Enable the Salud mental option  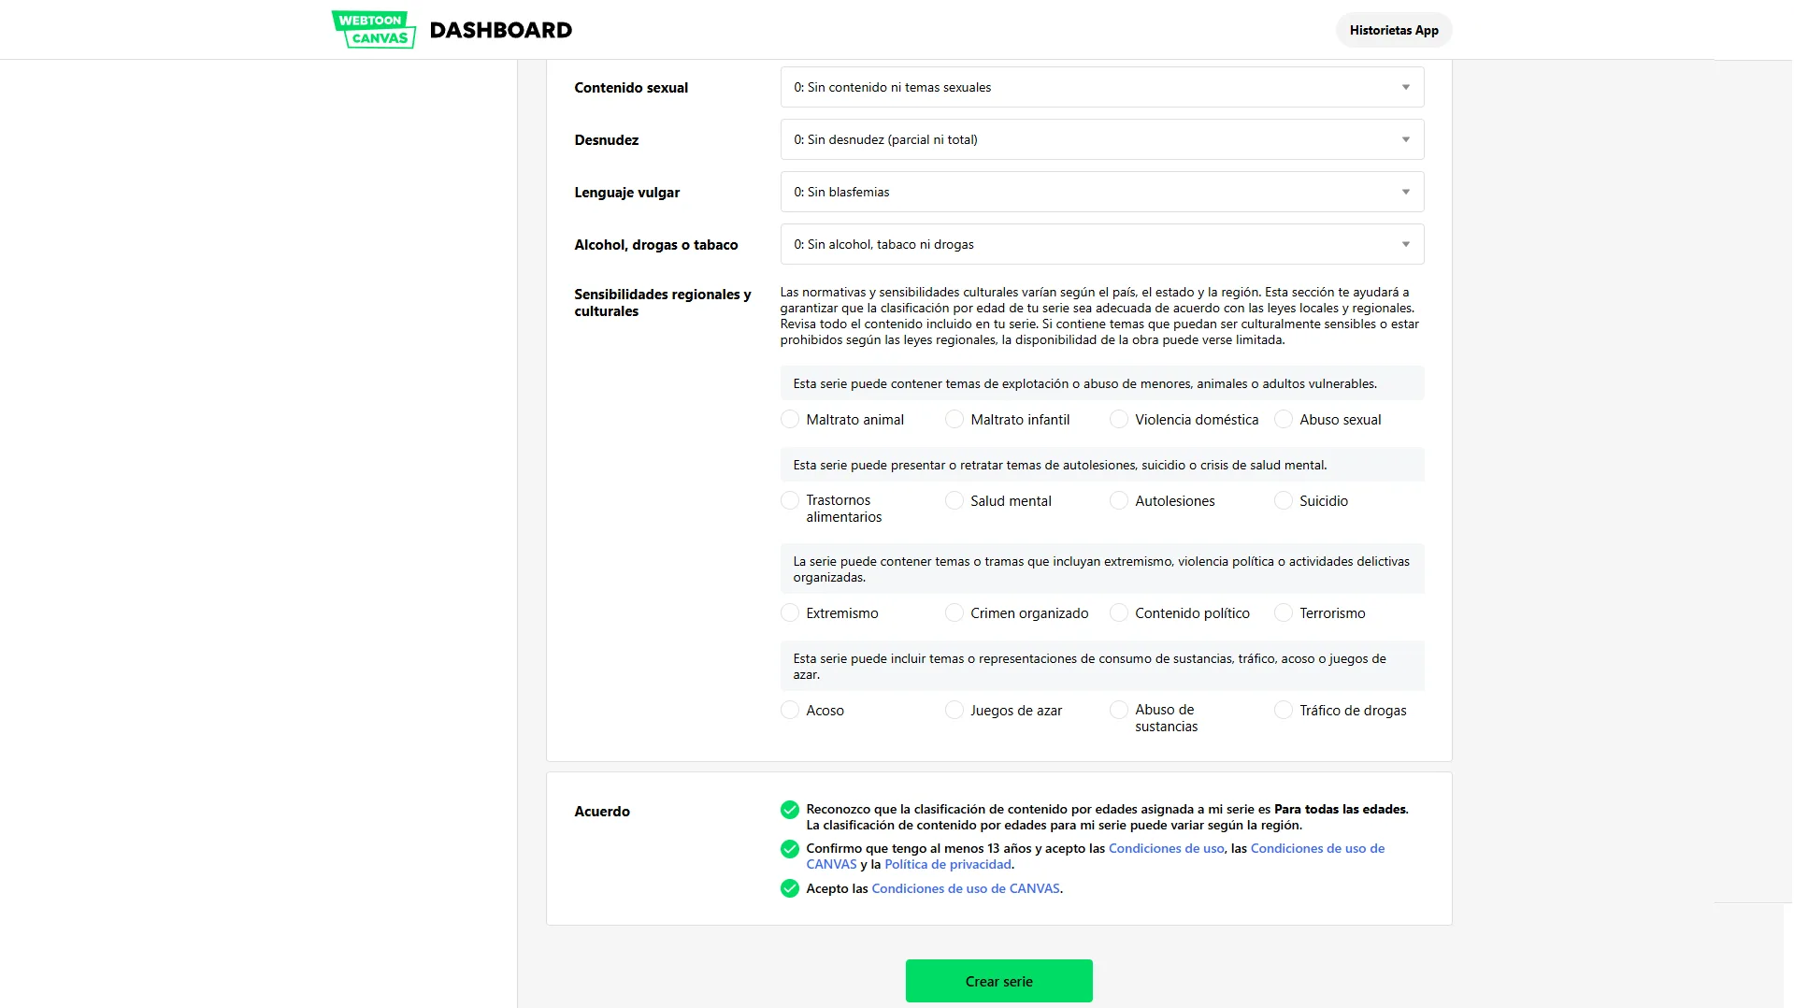954,501
